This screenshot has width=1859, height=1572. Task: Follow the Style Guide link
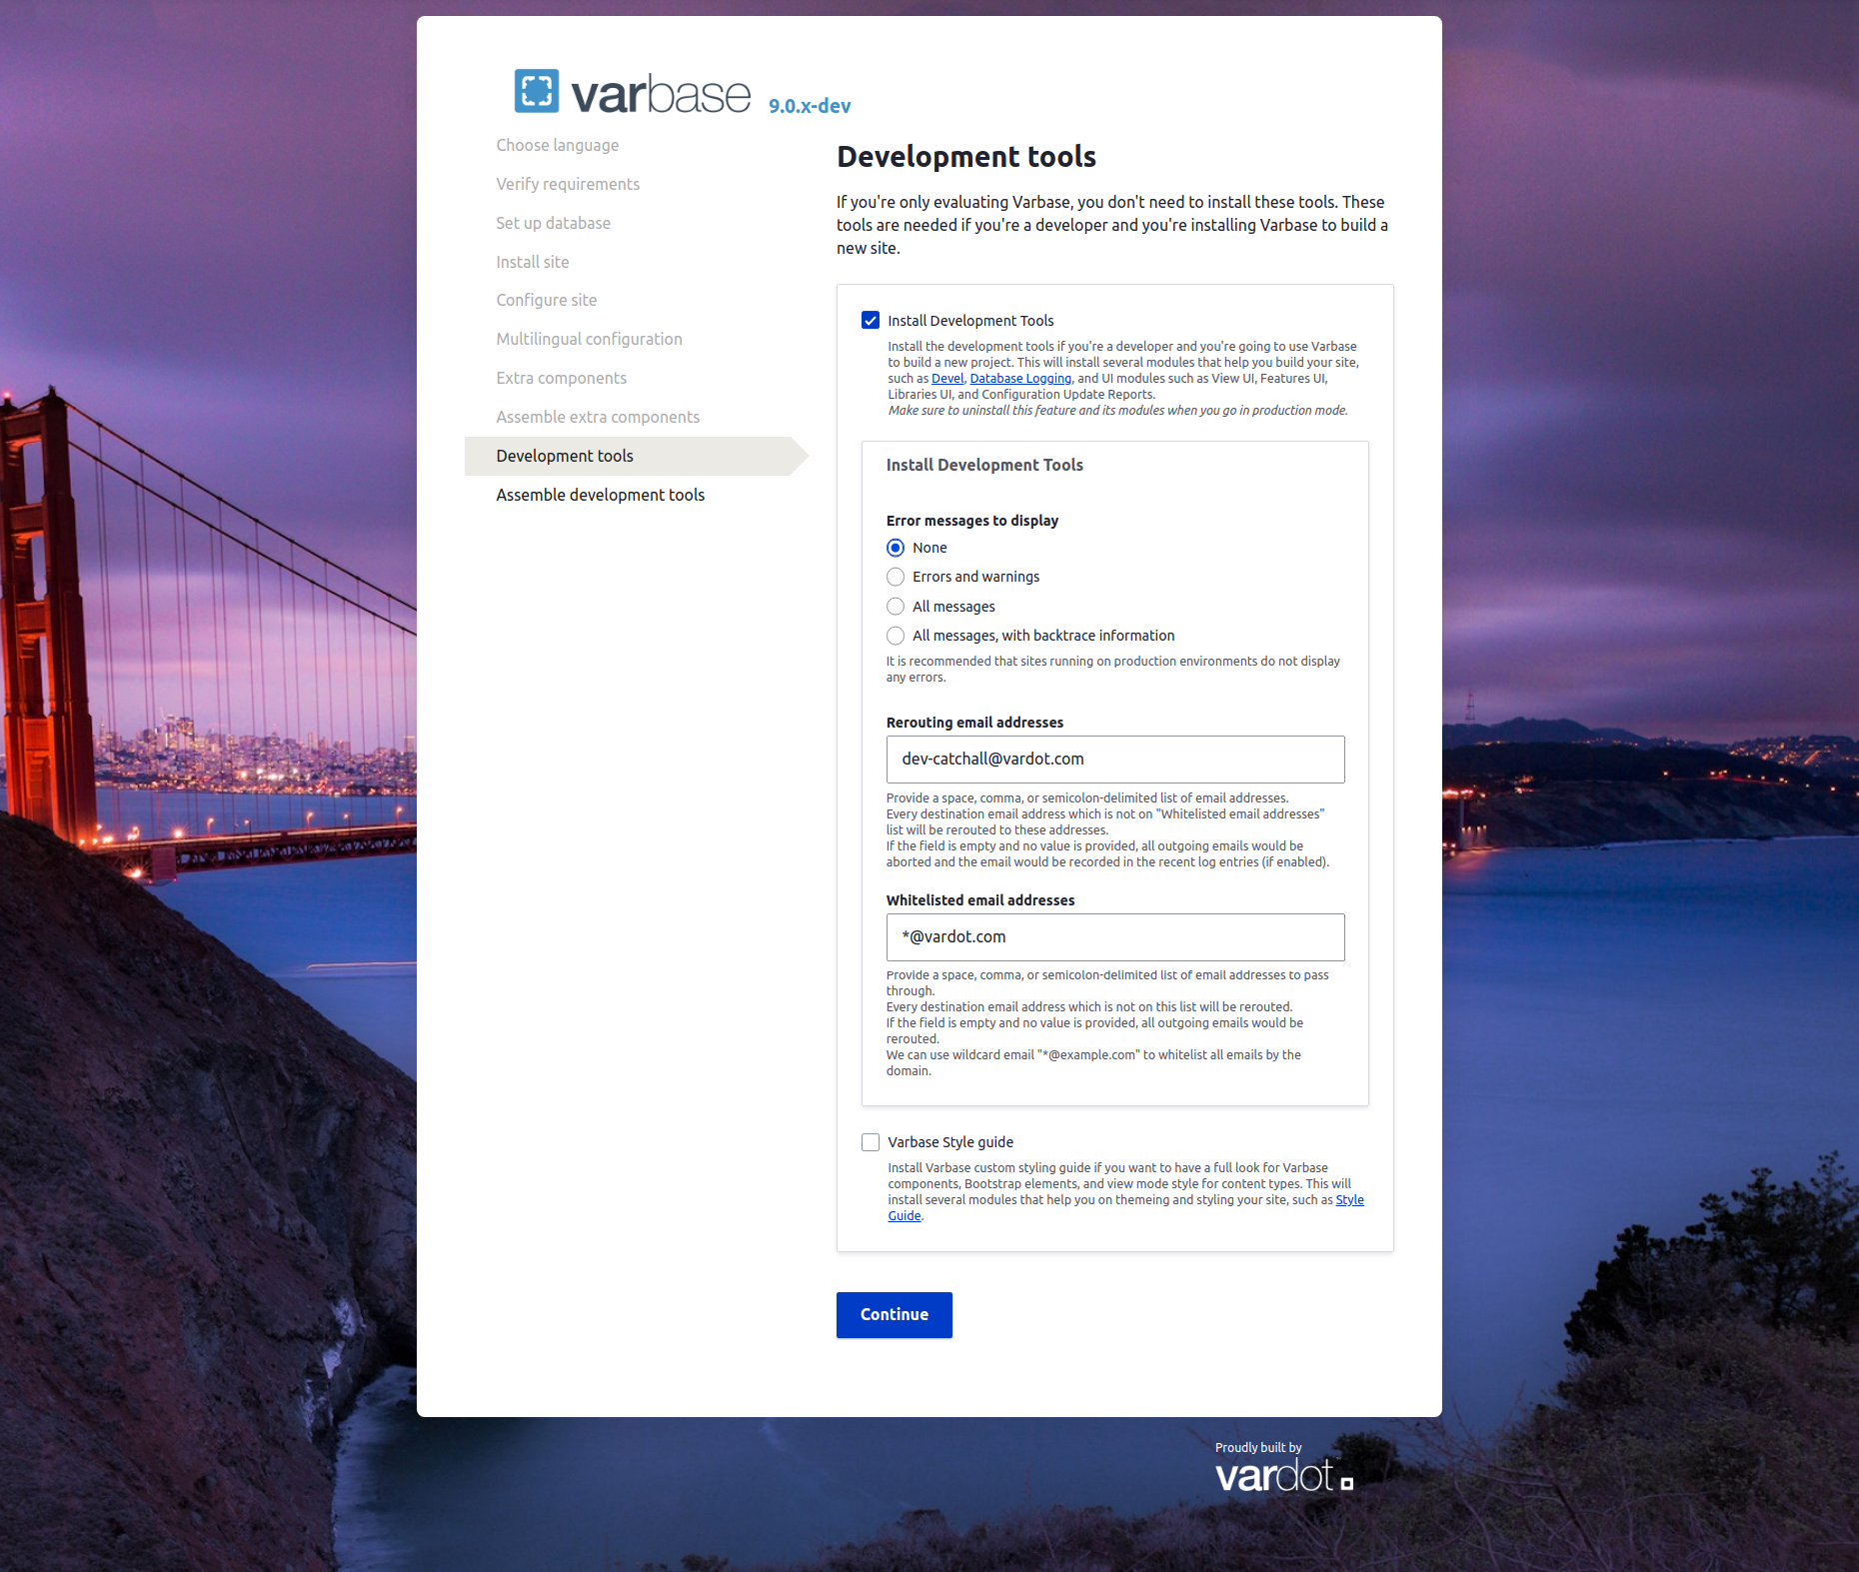pyautogui.click(x=1349, y=1200)
